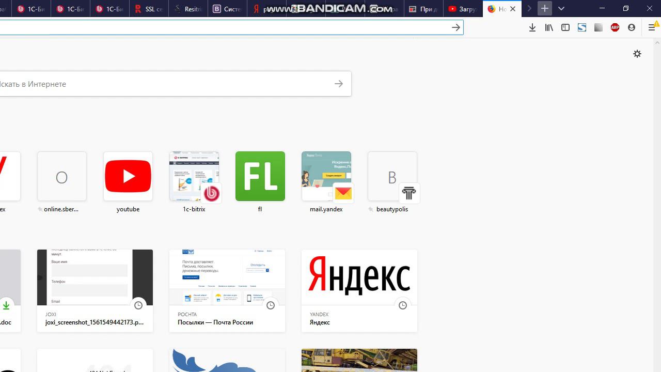This screenshot has width=661, height=372.
Task: Click the history clock icon on YANDEX card
Action: coord(403,305)
